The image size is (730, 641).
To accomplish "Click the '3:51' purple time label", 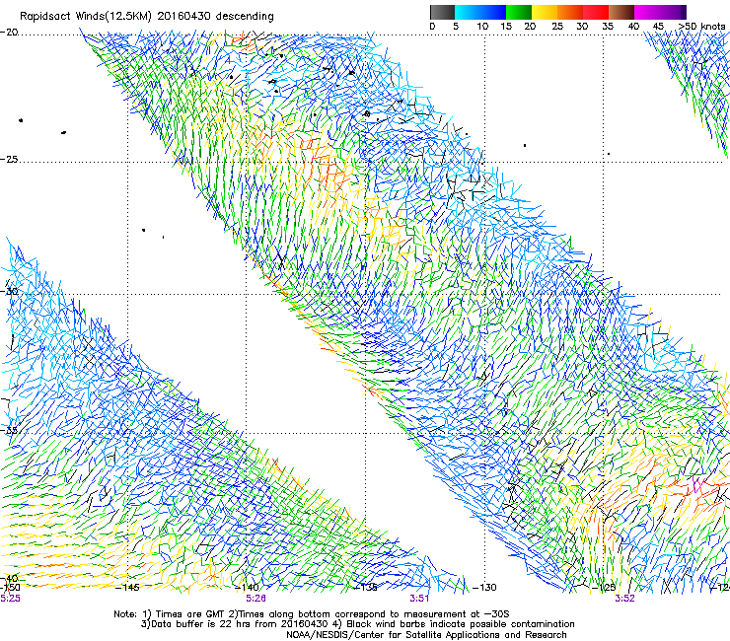I will click(419, 599).
